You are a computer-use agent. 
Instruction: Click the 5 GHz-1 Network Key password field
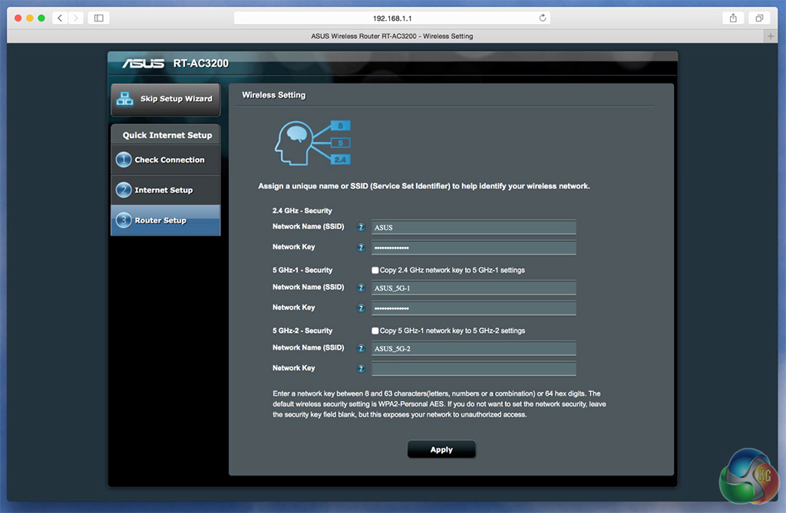tap(474, 308)
